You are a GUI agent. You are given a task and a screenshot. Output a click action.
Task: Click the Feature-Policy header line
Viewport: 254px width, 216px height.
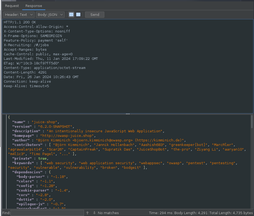(x=36, y=40)
